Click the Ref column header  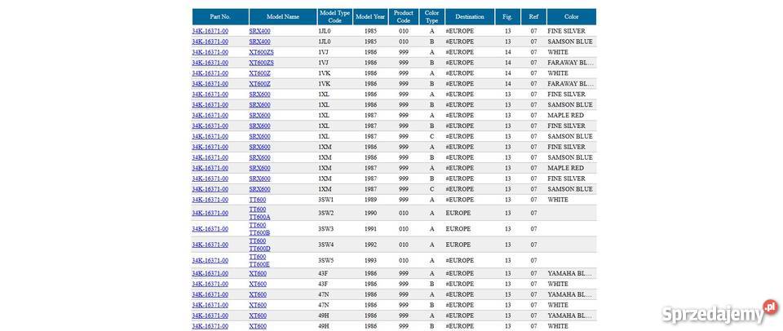[533, 16]
